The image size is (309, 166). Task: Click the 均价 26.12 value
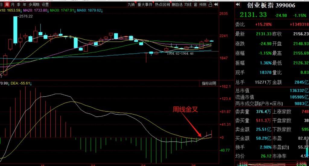(x=266, y=156)
